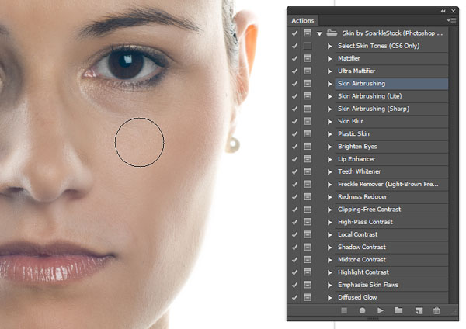Create new action set folder icon
466x329 pixels.
(x=398, y=310)
